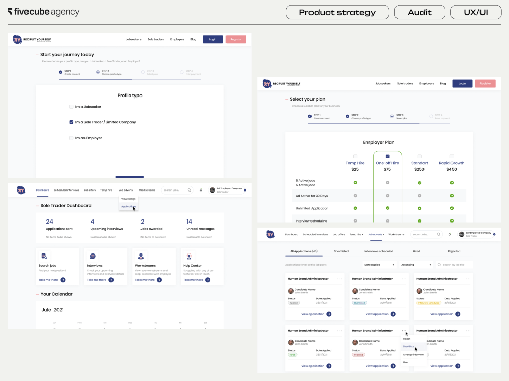Click the Audit tag button

[420, 12]
